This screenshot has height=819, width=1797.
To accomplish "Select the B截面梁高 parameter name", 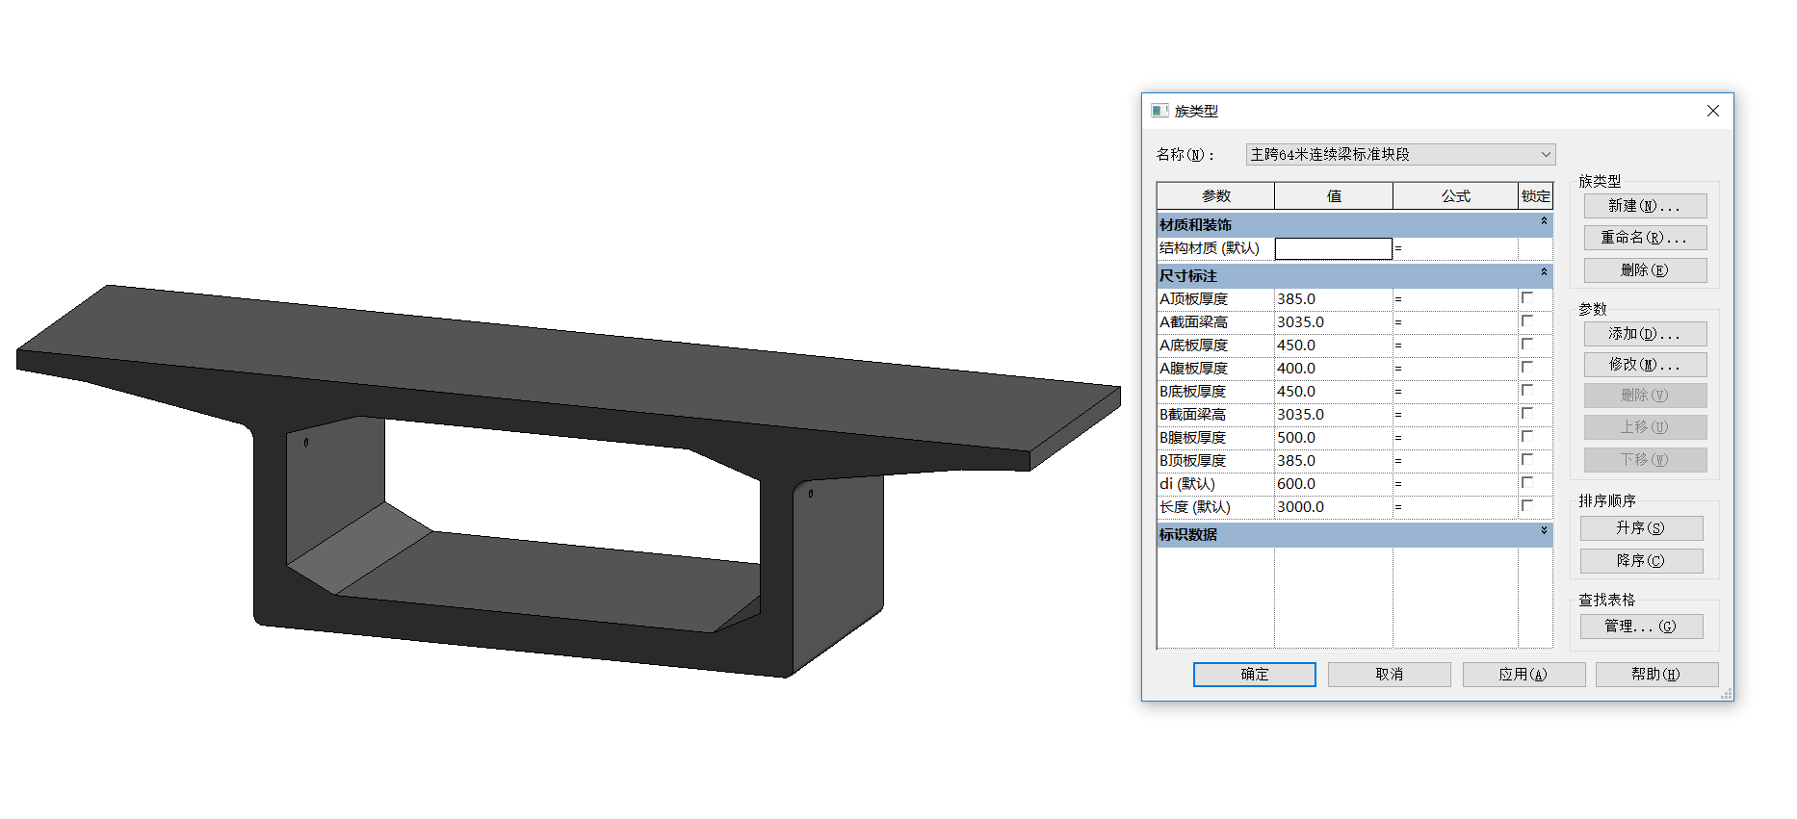I will point(1192,415).
